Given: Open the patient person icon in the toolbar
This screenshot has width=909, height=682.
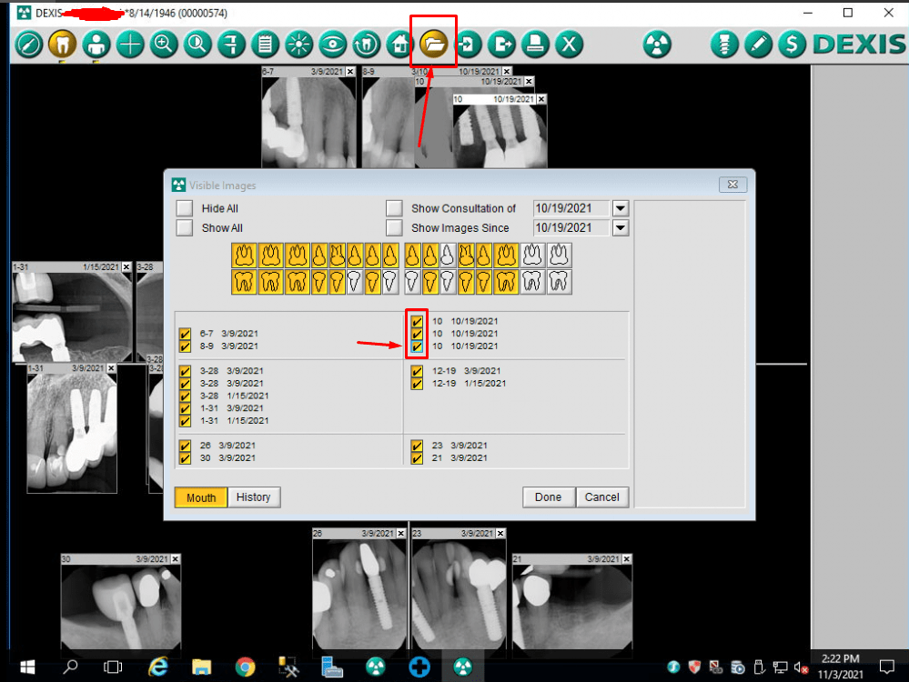Looking at the screenshot, I should pyautogui.click(x=96, y=44).
